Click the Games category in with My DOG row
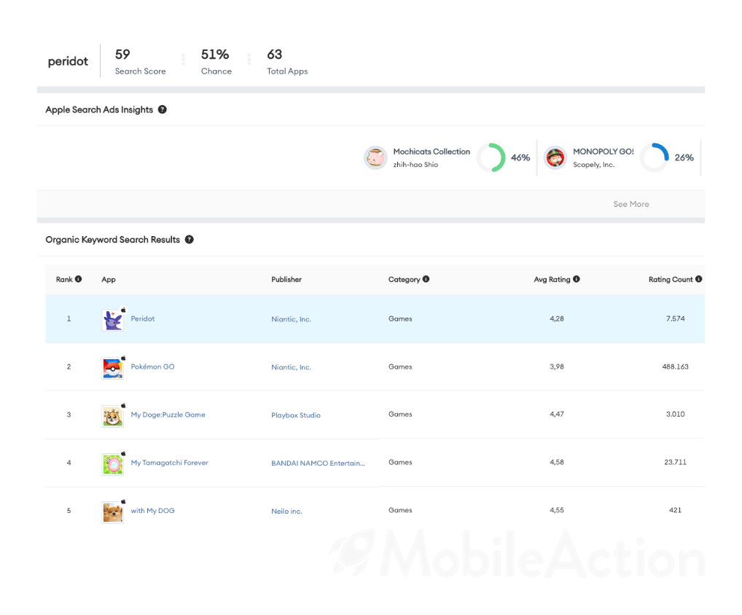 pyautogui.click(x=400, y=510)
